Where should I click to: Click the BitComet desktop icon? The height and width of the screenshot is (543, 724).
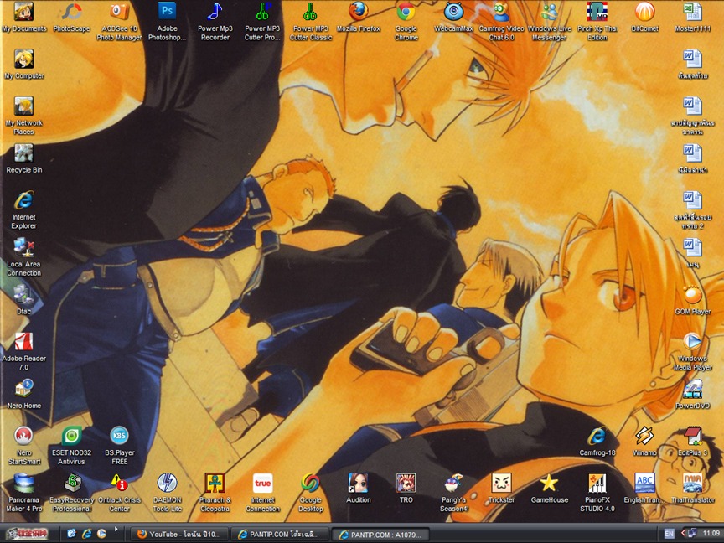[644, 18]
